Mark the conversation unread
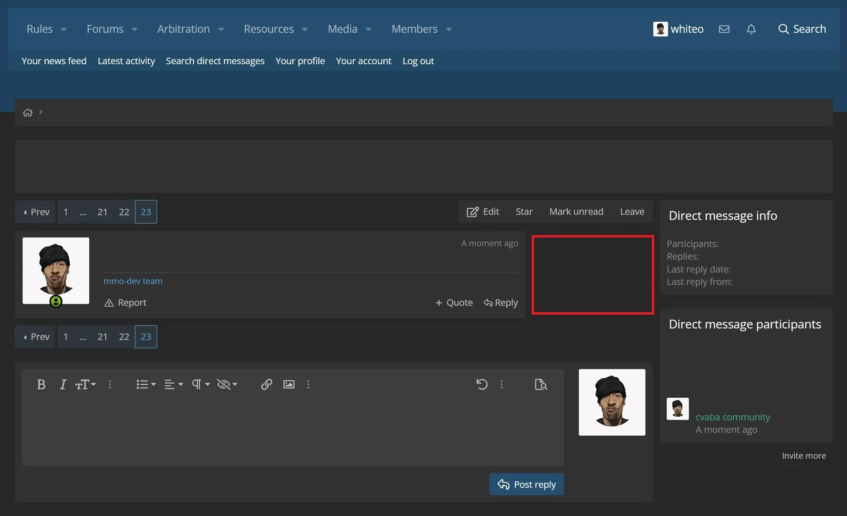This screenshot has height=516, width=847. 576,212
